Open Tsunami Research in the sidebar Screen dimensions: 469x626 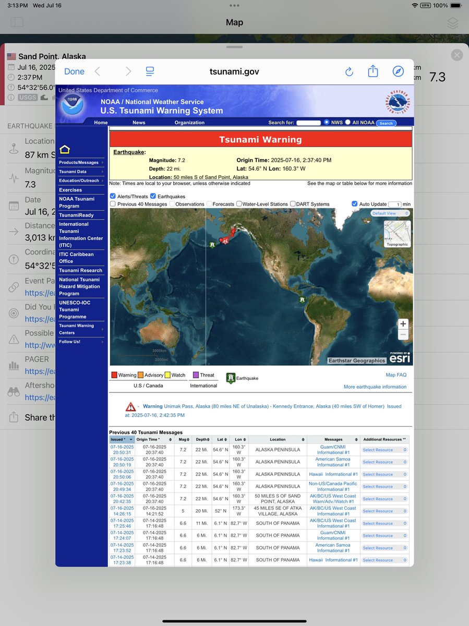tap(81, 270)
